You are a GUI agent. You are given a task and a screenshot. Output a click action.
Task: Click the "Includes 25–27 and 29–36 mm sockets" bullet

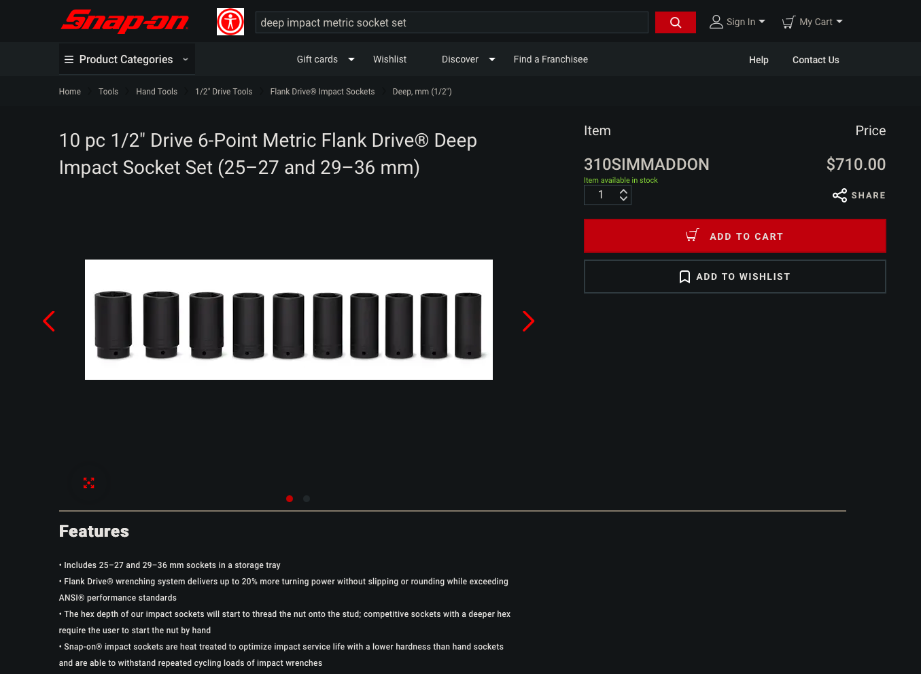[170, 565]
